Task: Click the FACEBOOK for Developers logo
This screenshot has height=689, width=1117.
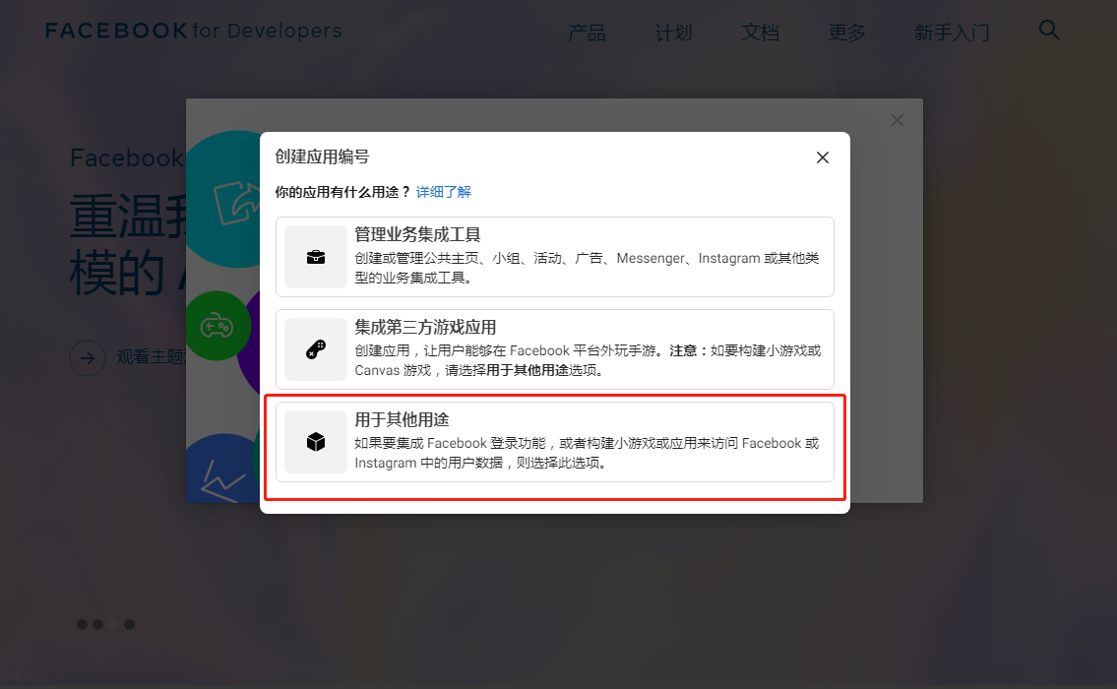Action: click(194, 31)
